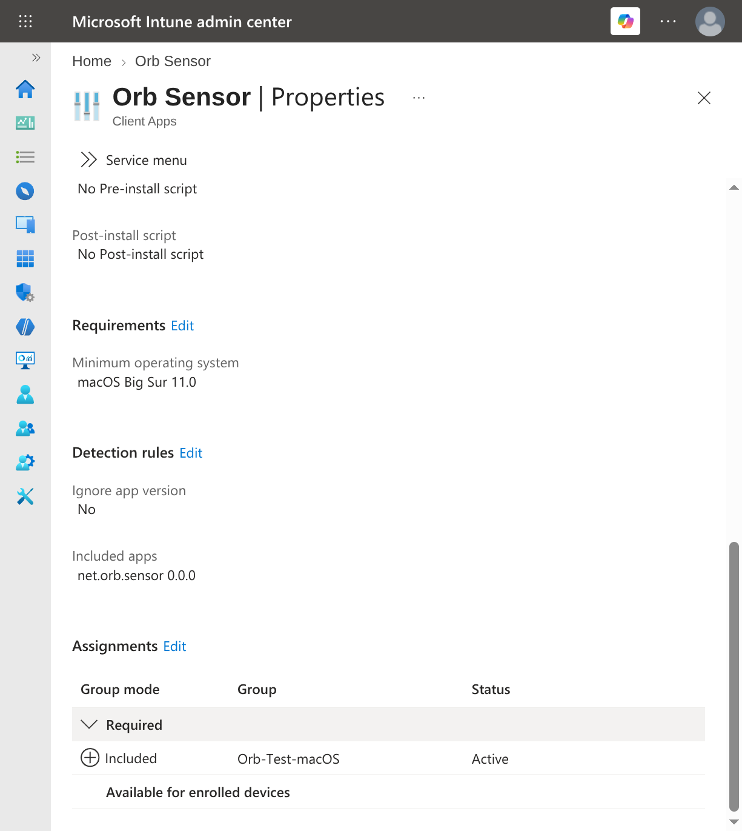Open Orb Sensor Properties ellipsis menu
This screenshot has width=742, height=831.
point(419,98)
